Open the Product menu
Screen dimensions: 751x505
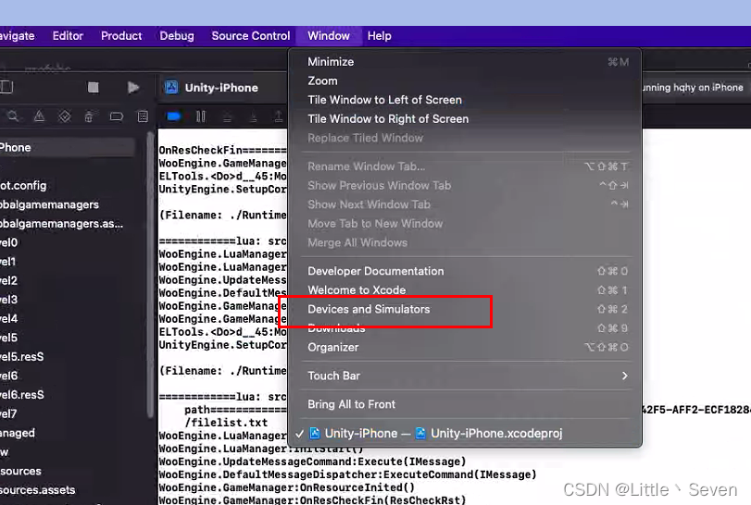121,36
